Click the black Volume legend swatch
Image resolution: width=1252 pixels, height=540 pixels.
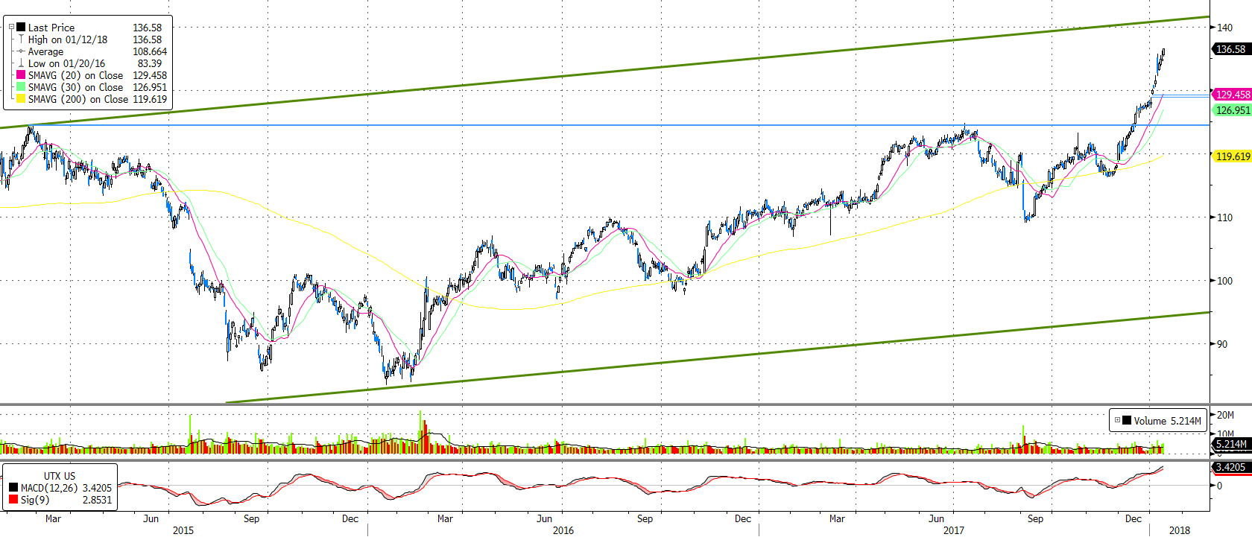click(x=1126, y=420)
